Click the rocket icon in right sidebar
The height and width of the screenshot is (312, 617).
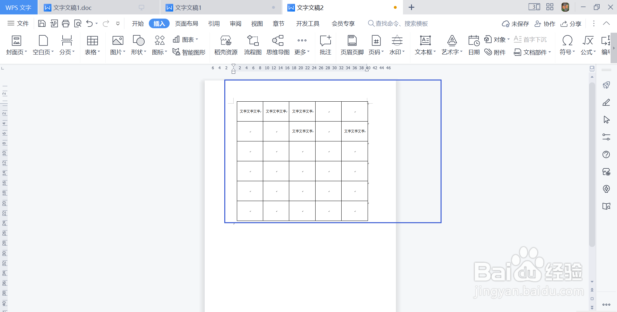tap(606, 85)
